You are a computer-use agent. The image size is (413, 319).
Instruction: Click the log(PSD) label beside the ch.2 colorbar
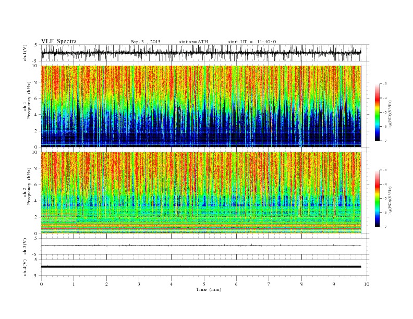click(x=390, y=200)
